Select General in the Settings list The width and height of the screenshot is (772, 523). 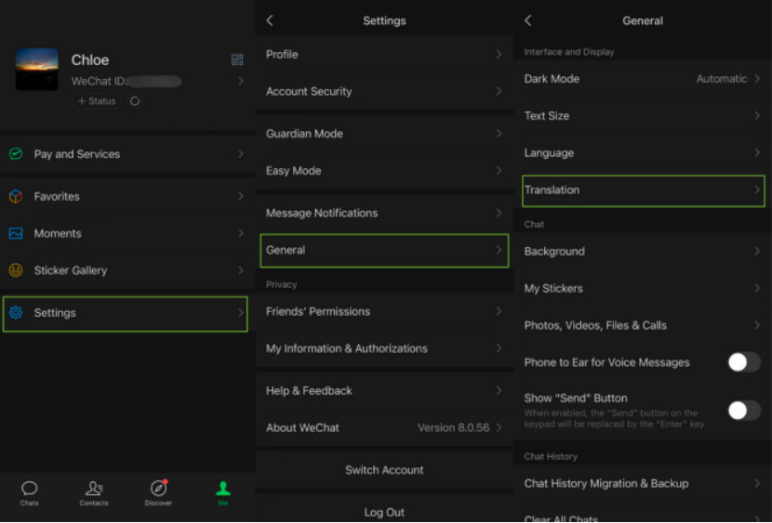384,250
